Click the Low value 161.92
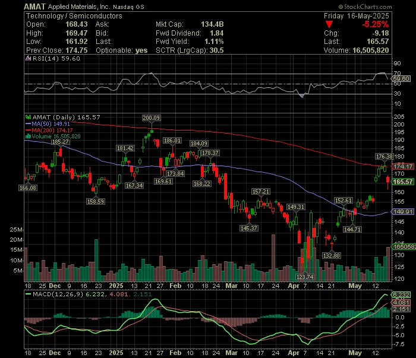 pos(77,42)
